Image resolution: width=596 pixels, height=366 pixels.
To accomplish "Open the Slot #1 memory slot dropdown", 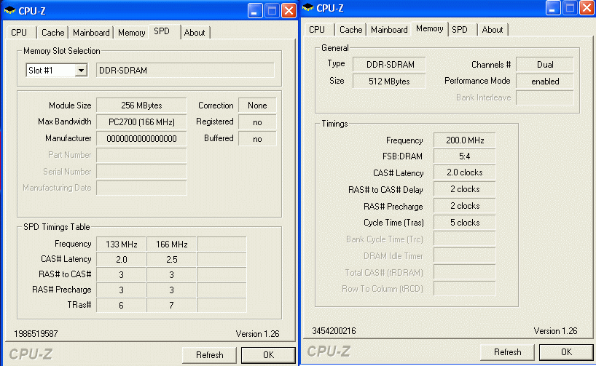I will point(81,71).
